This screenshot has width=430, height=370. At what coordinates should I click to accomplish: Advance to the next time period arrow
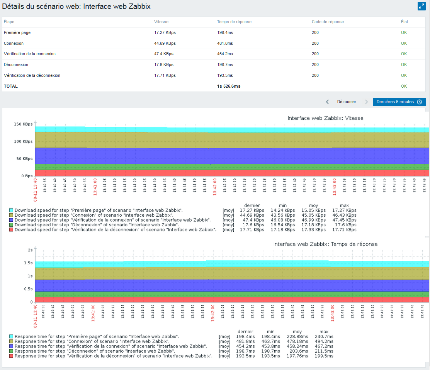pos(366,102)
